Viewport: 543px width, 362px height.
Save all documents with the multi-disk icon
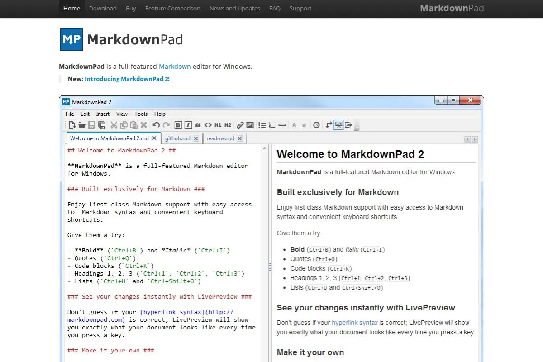(x=102, y=125)
